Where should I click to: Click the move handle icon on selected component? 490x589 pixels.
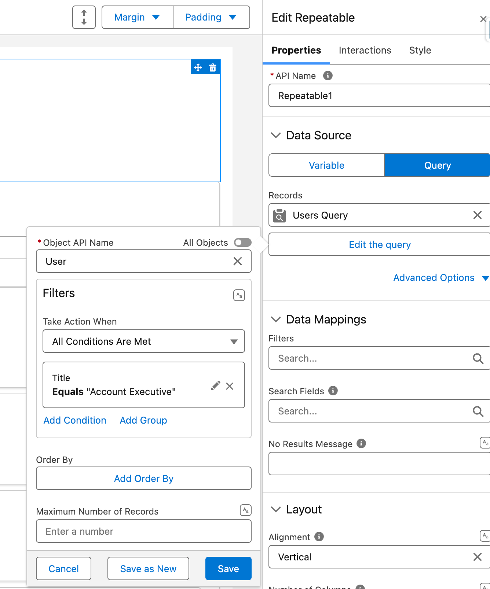point(198,67)
